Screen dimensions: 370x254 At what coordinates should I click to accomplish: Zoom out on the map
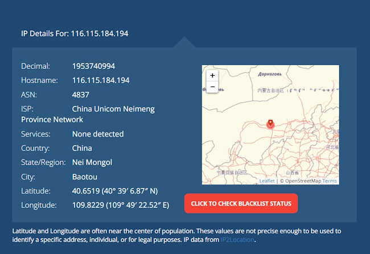(x=212, y=87)
